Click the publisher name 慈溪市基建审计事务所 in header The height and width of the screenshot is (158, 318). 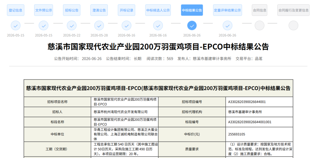(212, 59)
